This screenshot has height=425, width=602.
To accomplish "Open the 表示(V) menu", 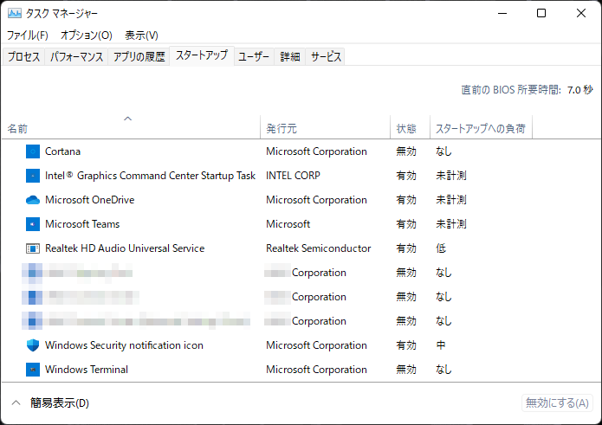I will click(x=141, y=35).
